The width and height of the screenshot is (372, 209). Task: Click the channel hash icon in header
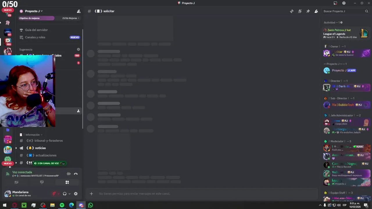(89, 11)
